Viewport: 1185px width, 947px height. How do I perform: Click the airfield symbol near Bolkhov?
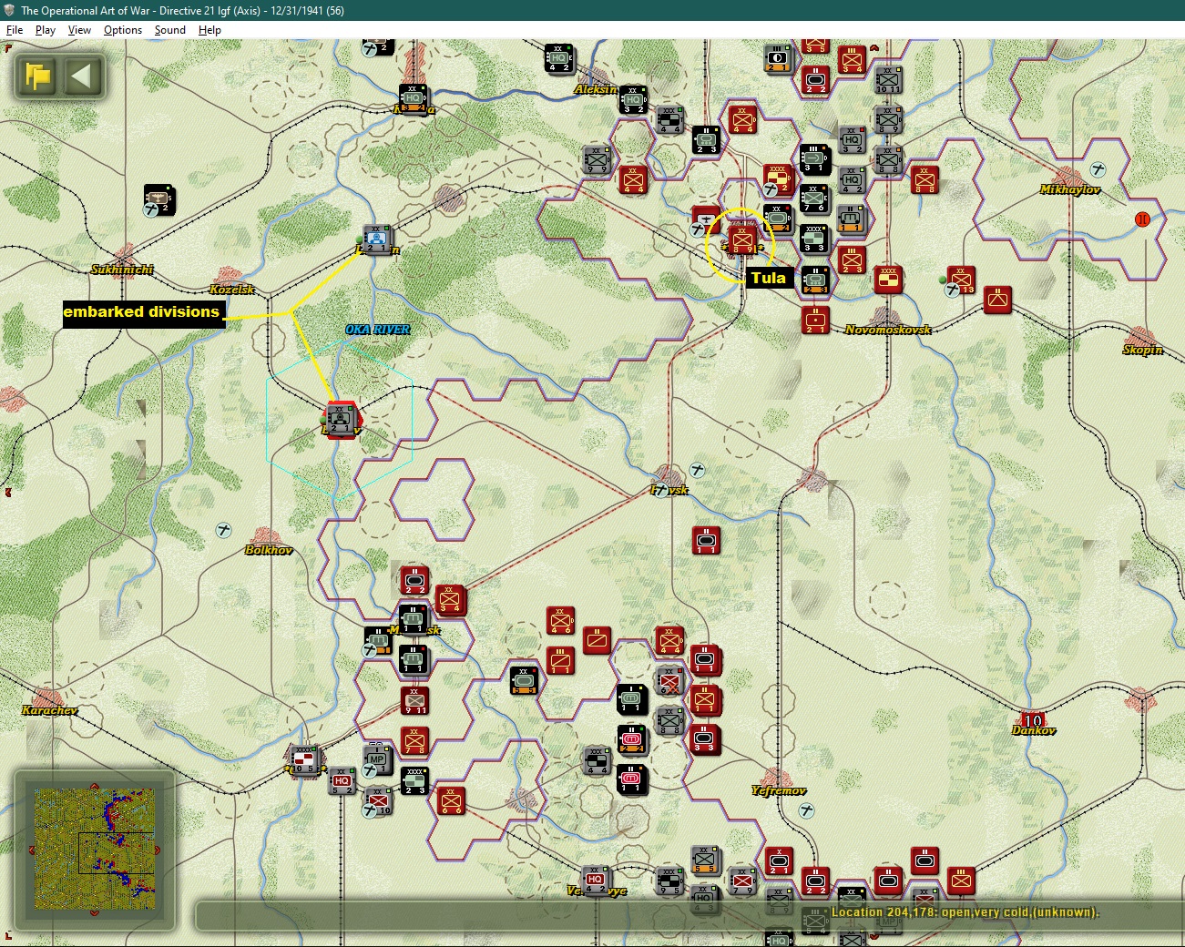[224, 530]
